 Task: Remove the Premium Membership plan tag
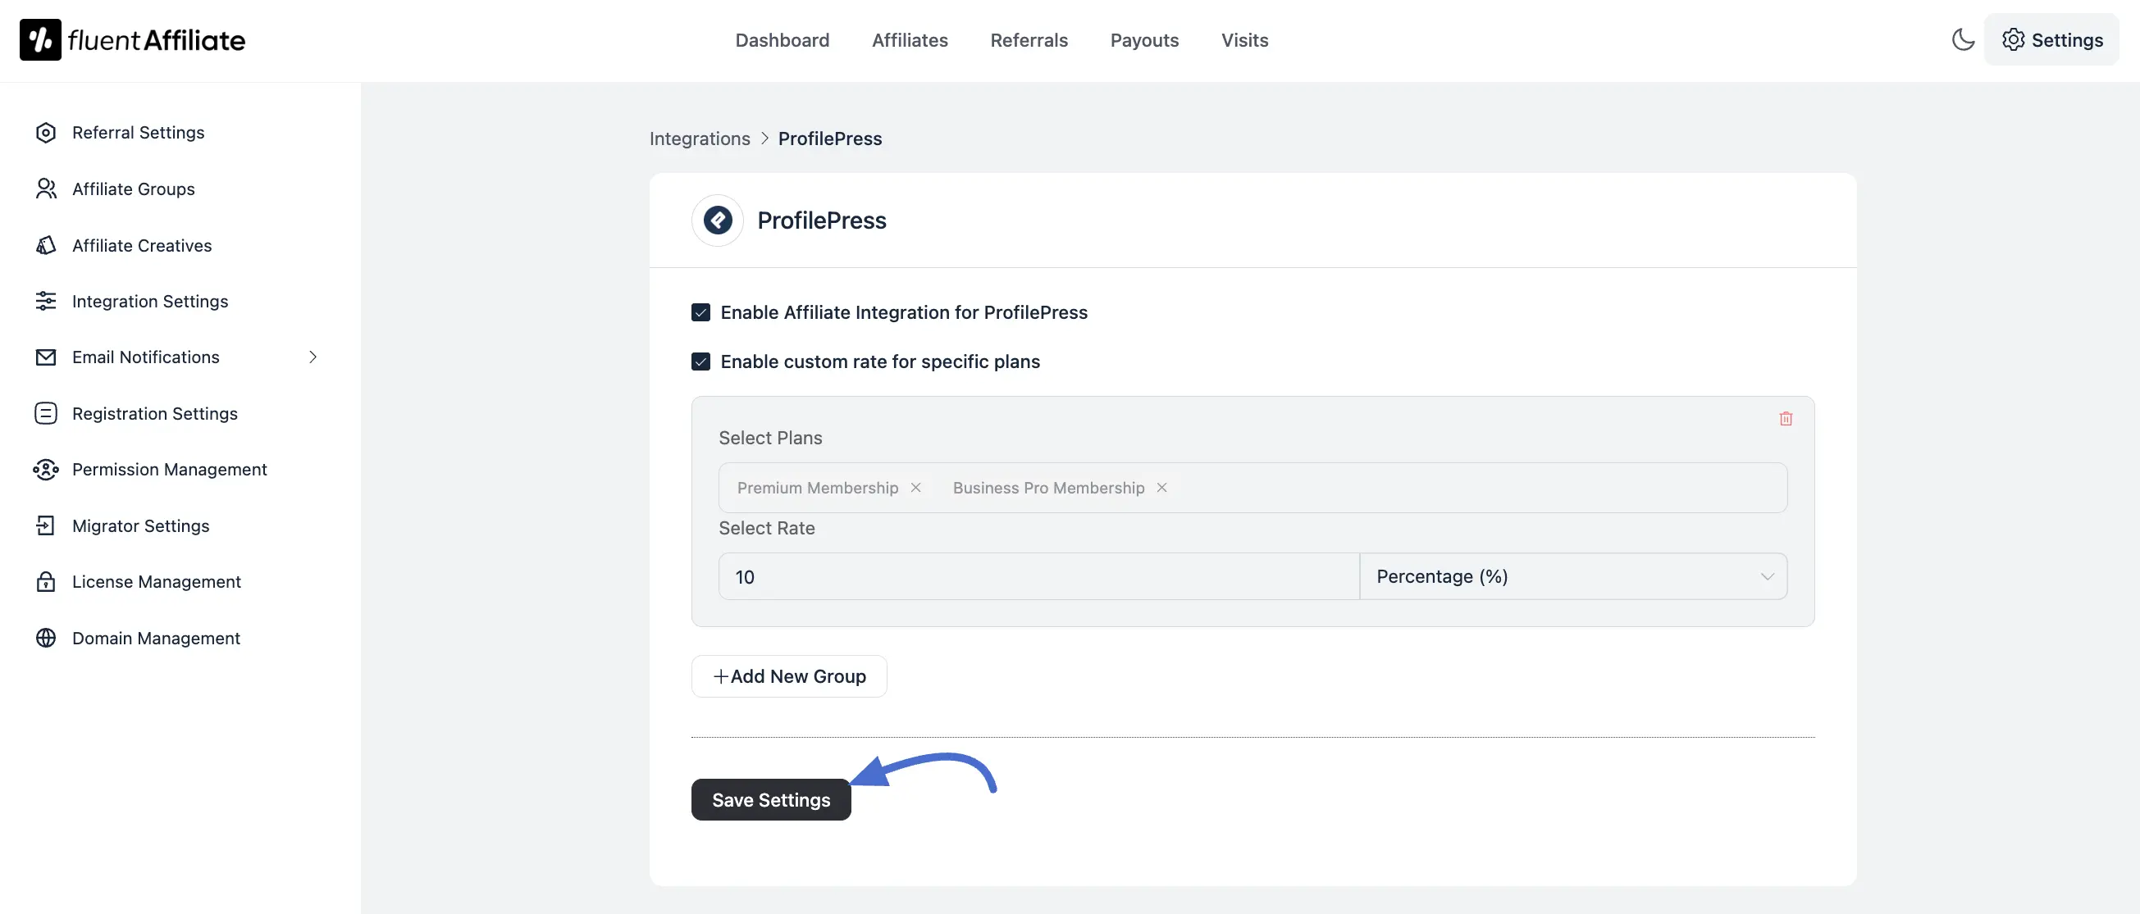click(915, 488)
